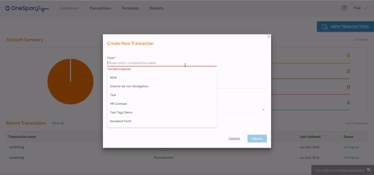This screenshot has width=374, height=175.
Task: Choose the Text Tags Demo option
Action: point(162,112)
